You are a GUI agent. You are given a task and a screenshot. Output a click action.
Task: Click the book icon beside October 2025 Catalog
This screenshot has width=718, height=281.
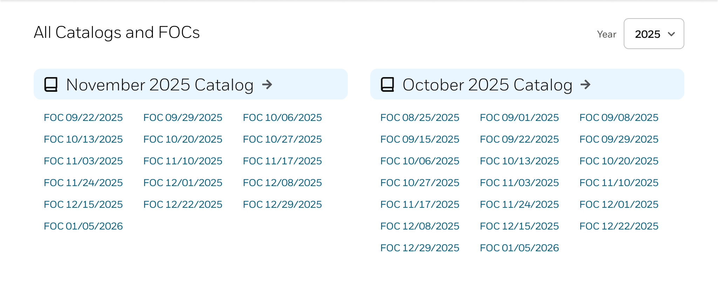coord(387,84)
